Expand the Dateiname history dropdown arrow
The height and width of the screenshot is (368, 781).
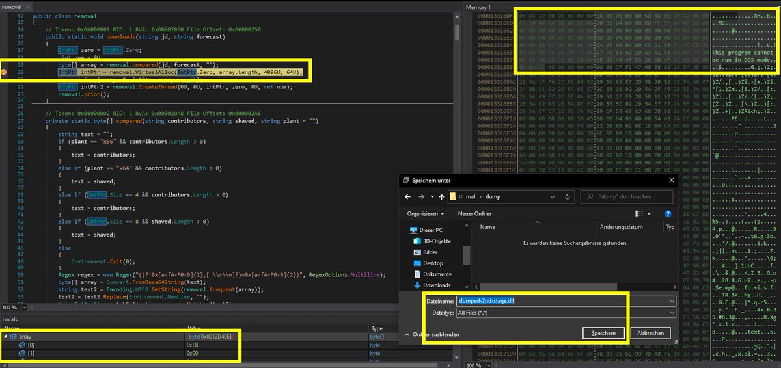click(671, 302)
